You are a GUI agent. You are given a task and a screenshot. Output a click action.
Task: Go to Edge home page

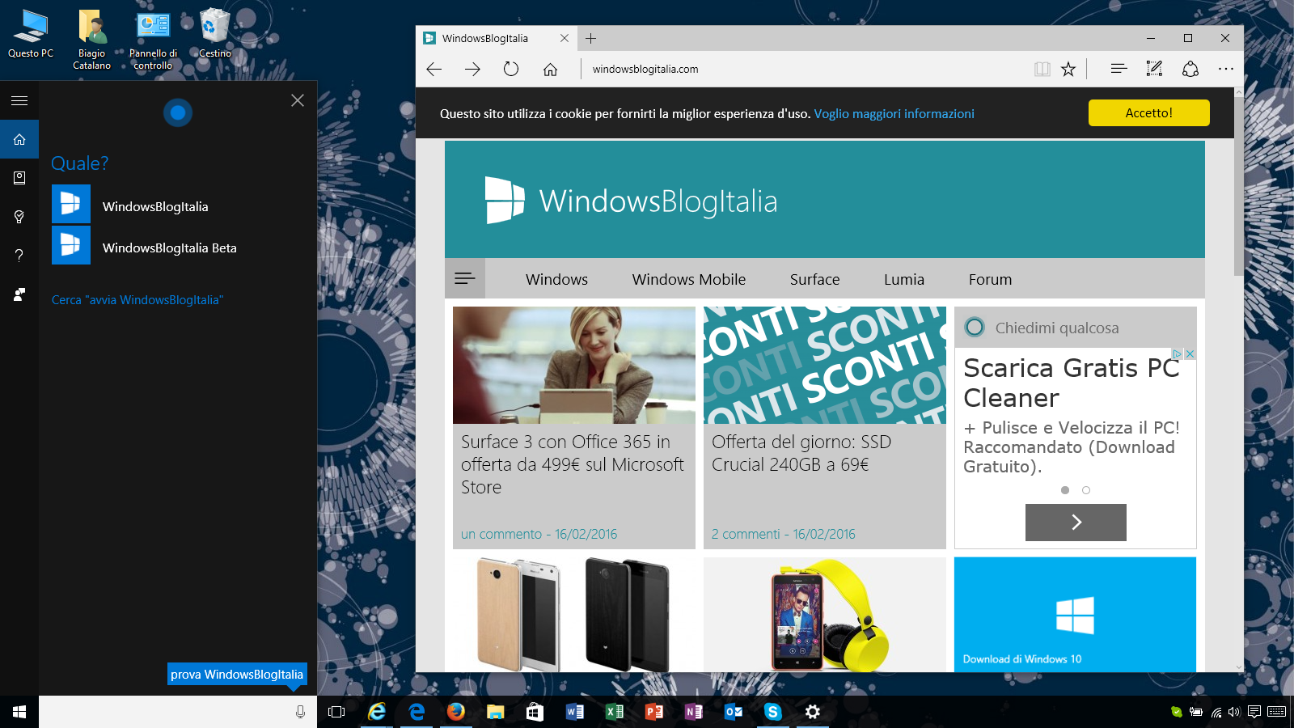[x=551, y=70]
